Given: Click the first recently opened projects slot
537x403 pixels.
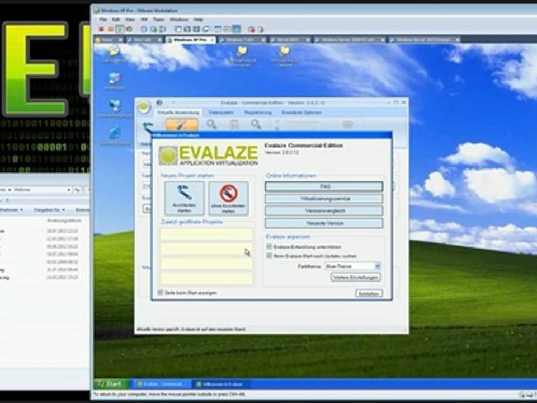Looking at the screenshot, I should tap(206, 235).
